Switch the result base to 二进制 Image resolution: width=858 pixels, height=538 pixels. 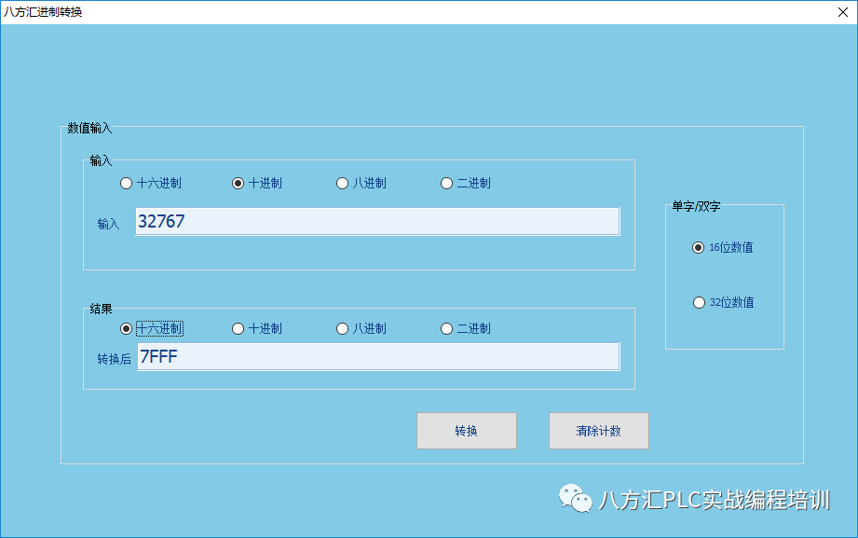point(447,328)
